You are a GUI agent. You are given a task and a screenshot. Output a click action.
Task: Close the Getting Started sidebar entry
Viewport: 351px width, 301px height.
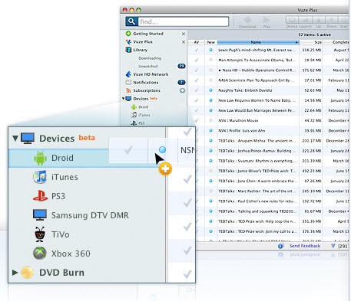[x=184, y=34]
